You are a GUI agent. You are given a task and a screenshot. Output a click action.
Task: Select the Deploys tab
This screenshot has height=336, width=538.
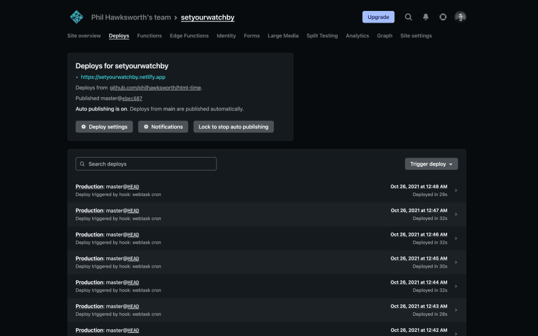tap(119, 35)
